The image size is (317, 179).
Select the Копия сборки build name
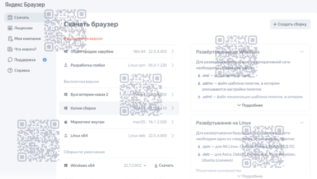coord(83,108)
